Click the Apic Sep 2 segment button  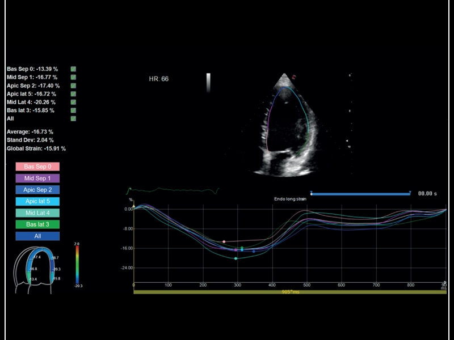37,190
